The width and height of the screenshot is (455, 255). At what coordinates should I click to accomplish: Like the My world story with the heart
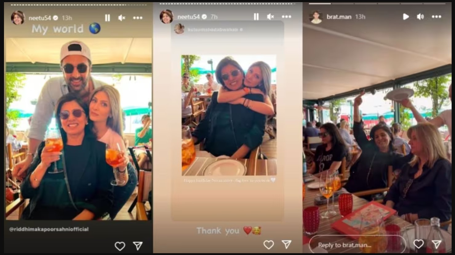[120, 246]
